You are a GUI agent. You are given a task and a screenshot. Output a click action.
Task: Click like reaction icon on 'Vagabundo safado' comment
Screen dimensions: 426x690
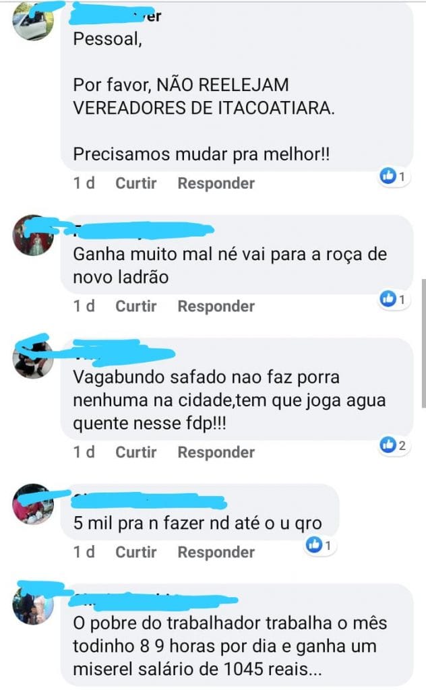pyautogui.click(x=388, y=445)
